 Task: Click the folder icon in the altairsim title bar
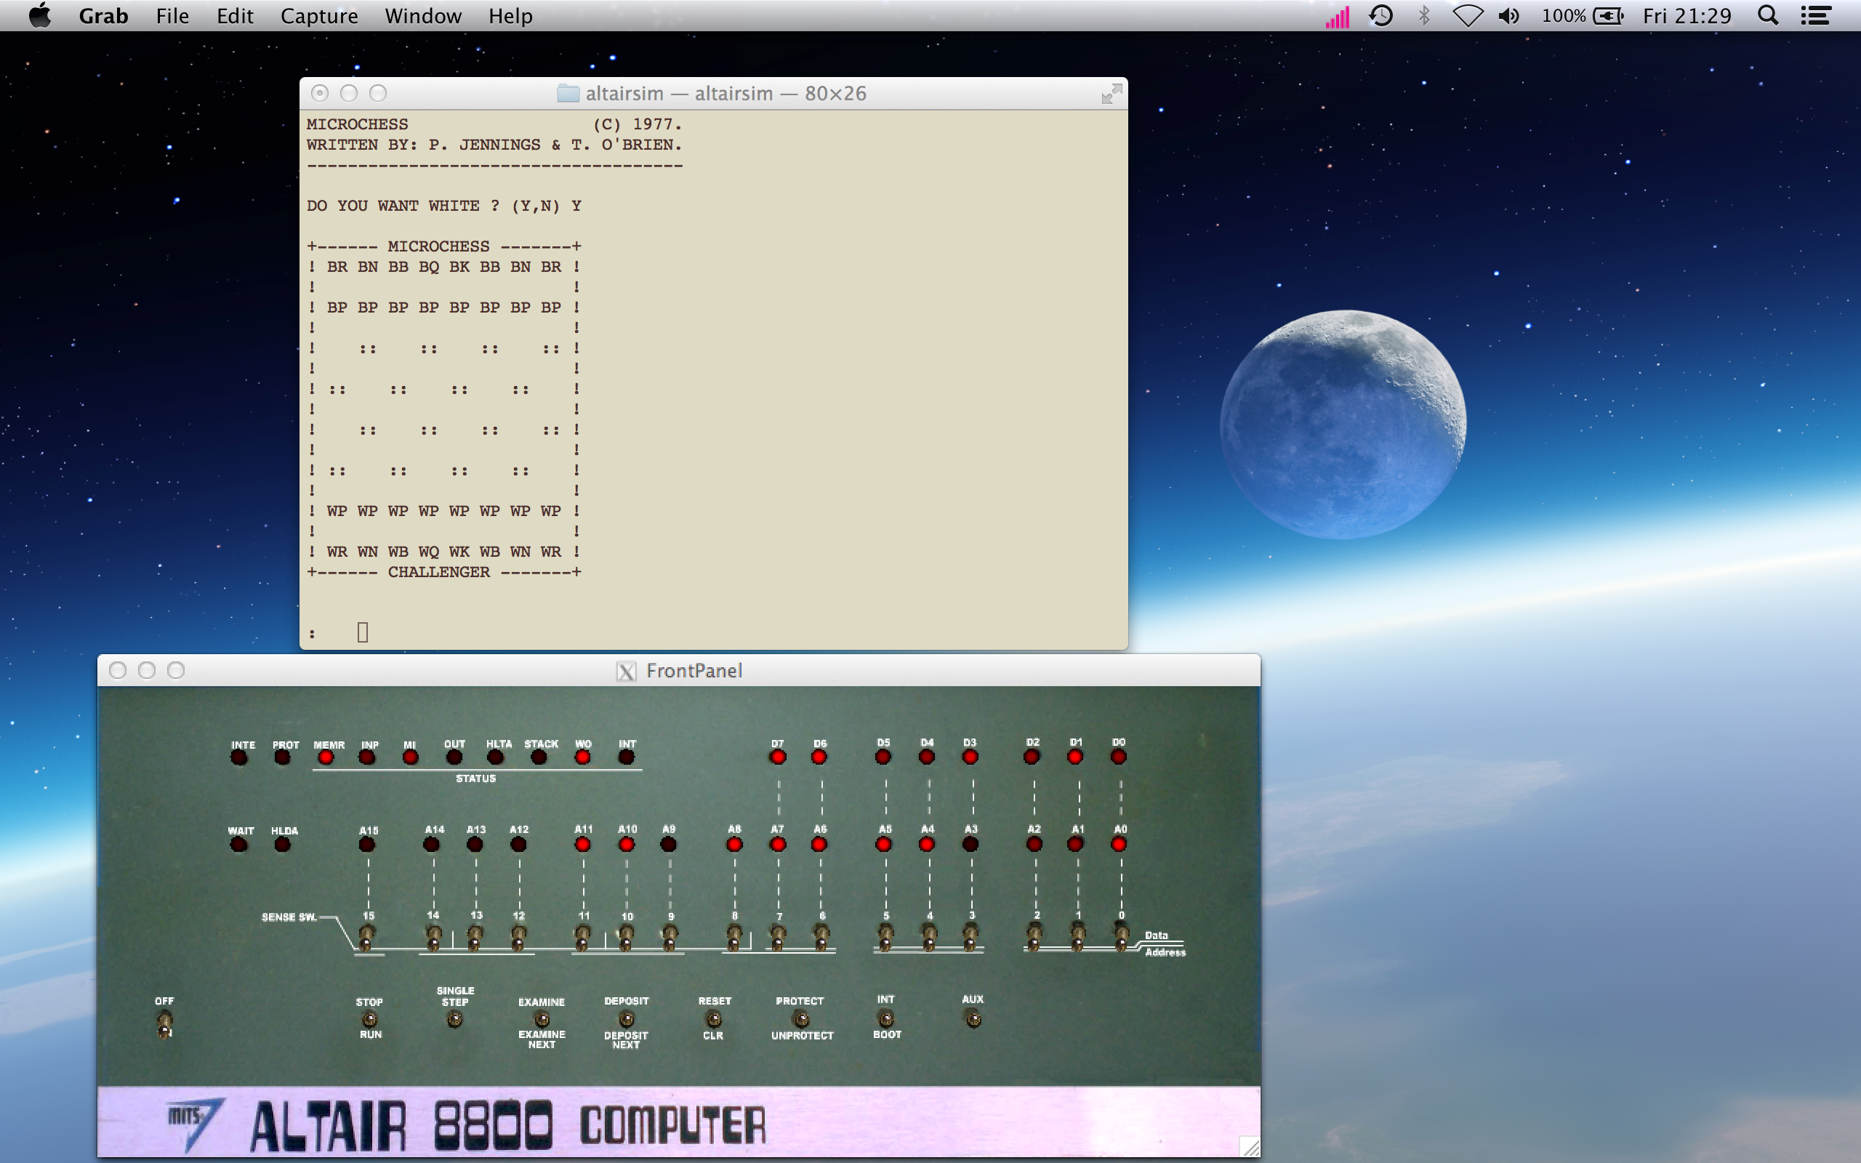(x=568, y=92)
